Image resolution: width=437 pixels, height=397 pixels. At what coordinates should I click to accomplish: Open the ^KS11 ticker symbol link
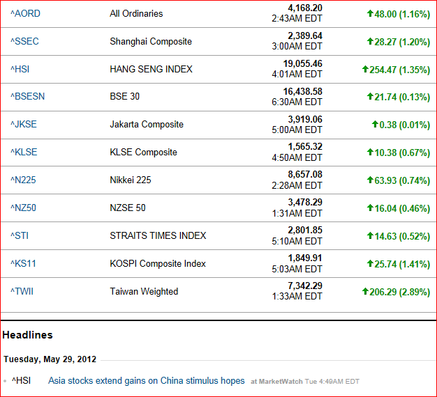23,263
